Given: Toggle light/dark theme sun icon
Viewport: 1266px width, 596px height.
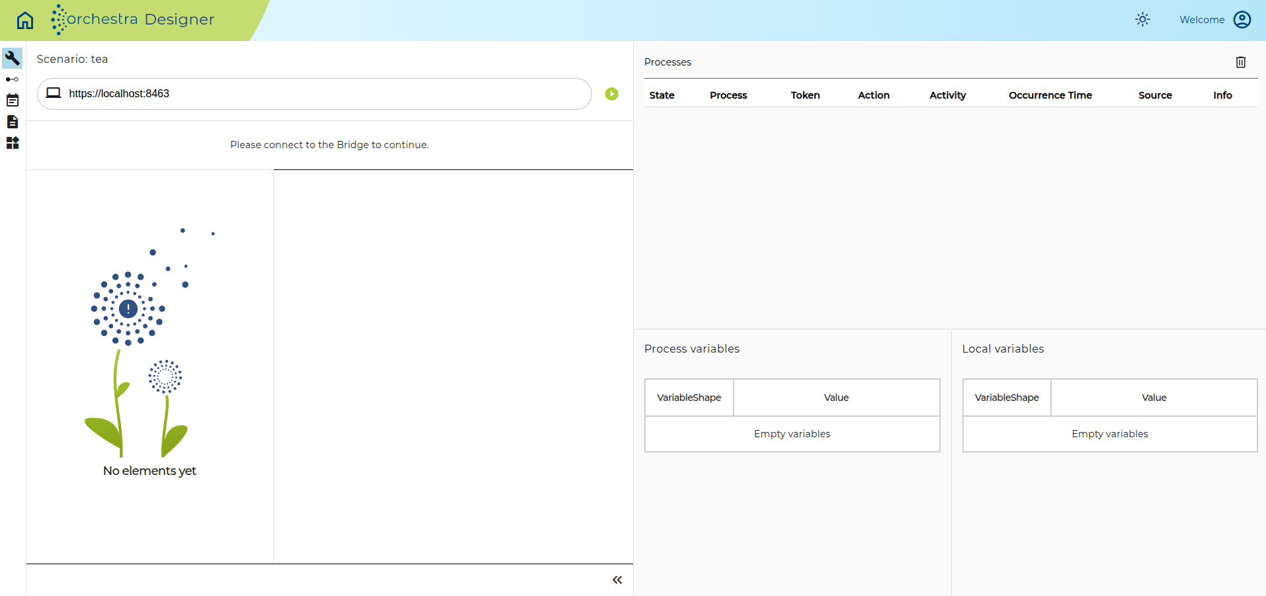Looking at the screenshot, I should (1142, 20).
